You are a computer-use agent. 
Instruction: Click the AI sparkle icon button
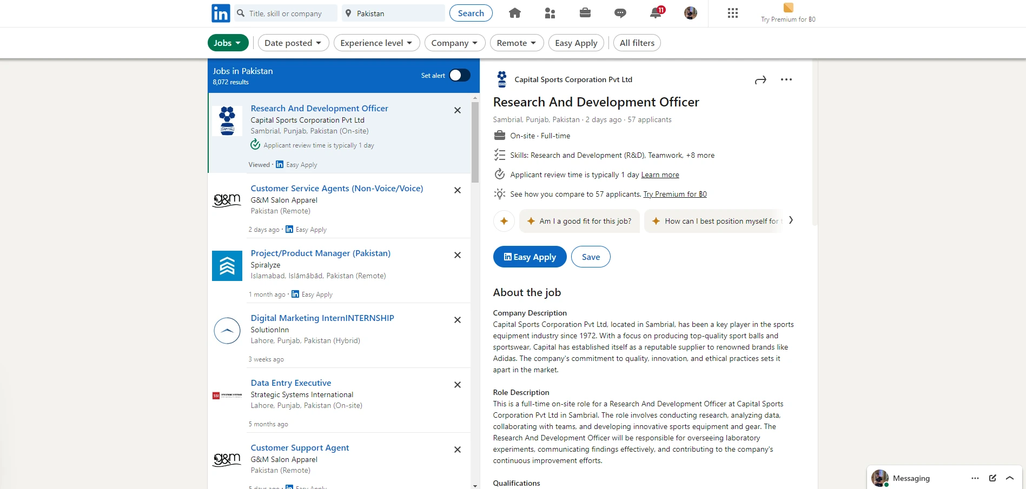(x=504, y=221)
